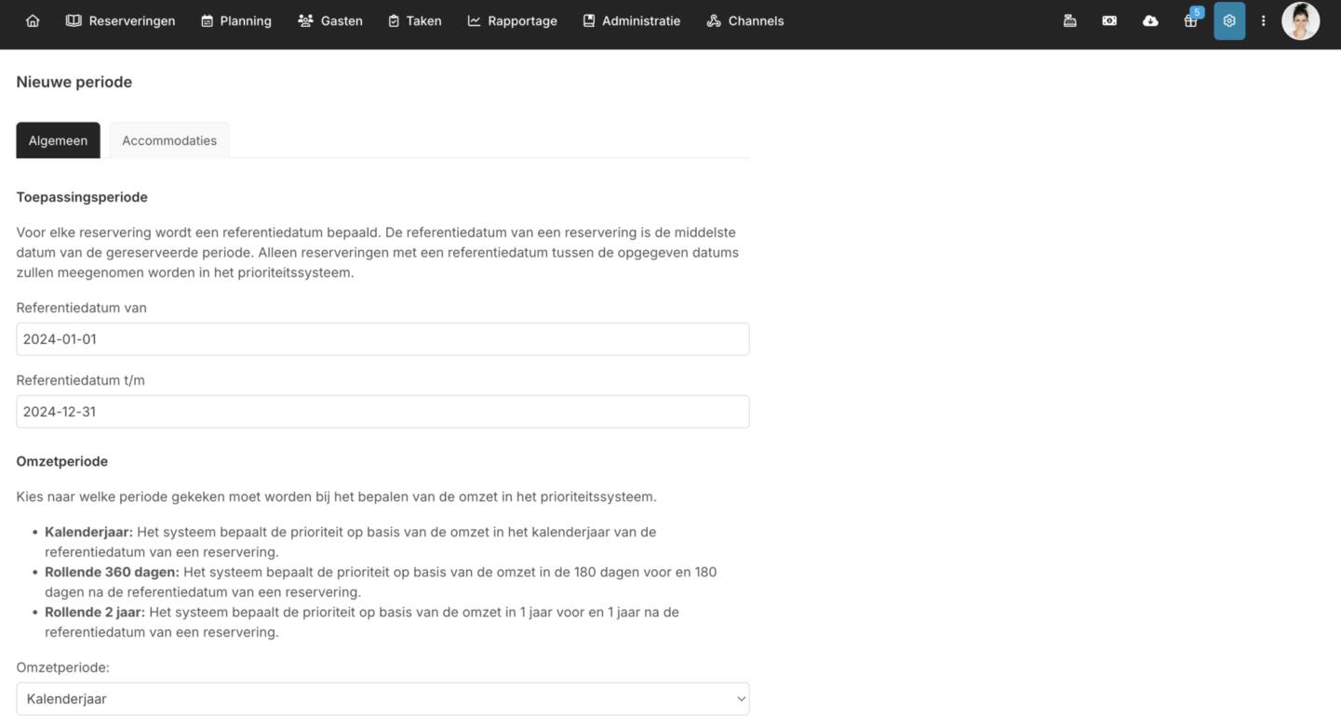Image resolution: width=1341 pixels, height=726 pixels.
Task: Click the money banknote icon
Action: (x=1109, y=20)
